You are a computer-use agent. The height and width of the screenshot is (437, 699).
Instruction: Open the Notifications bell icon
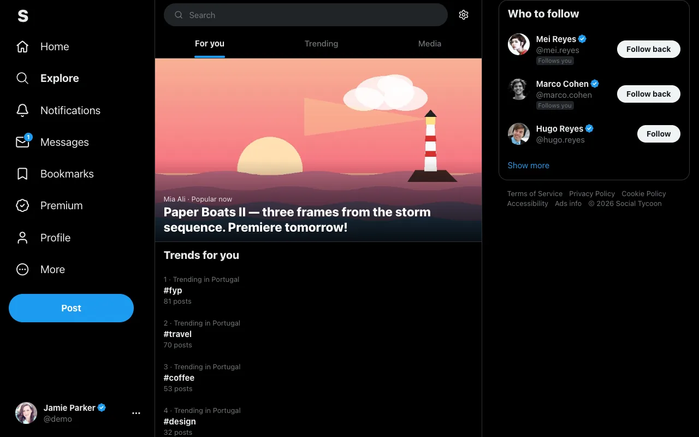tap(22, 110)
